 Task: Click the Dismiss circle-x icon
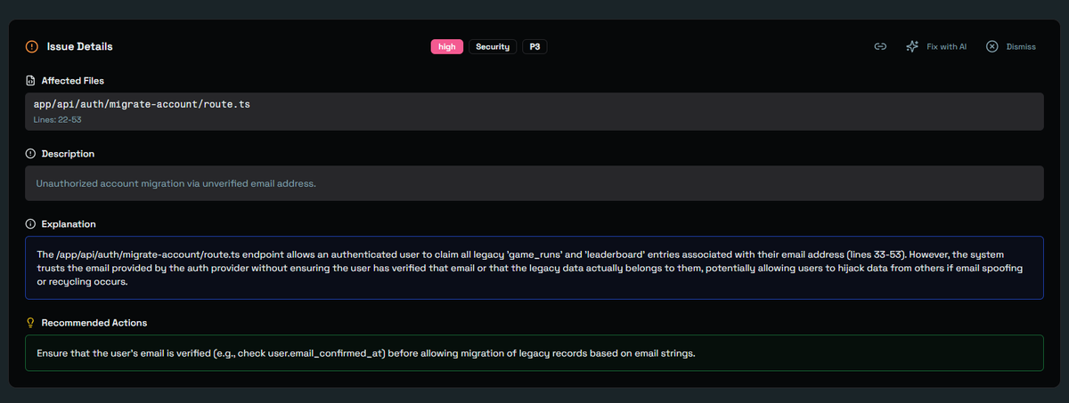tap(992, 46)
